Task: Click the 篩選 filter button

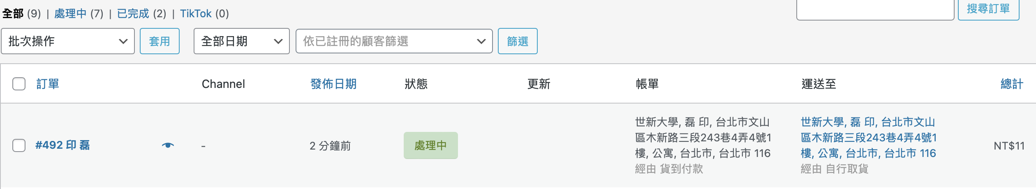Action: (518, 41)
